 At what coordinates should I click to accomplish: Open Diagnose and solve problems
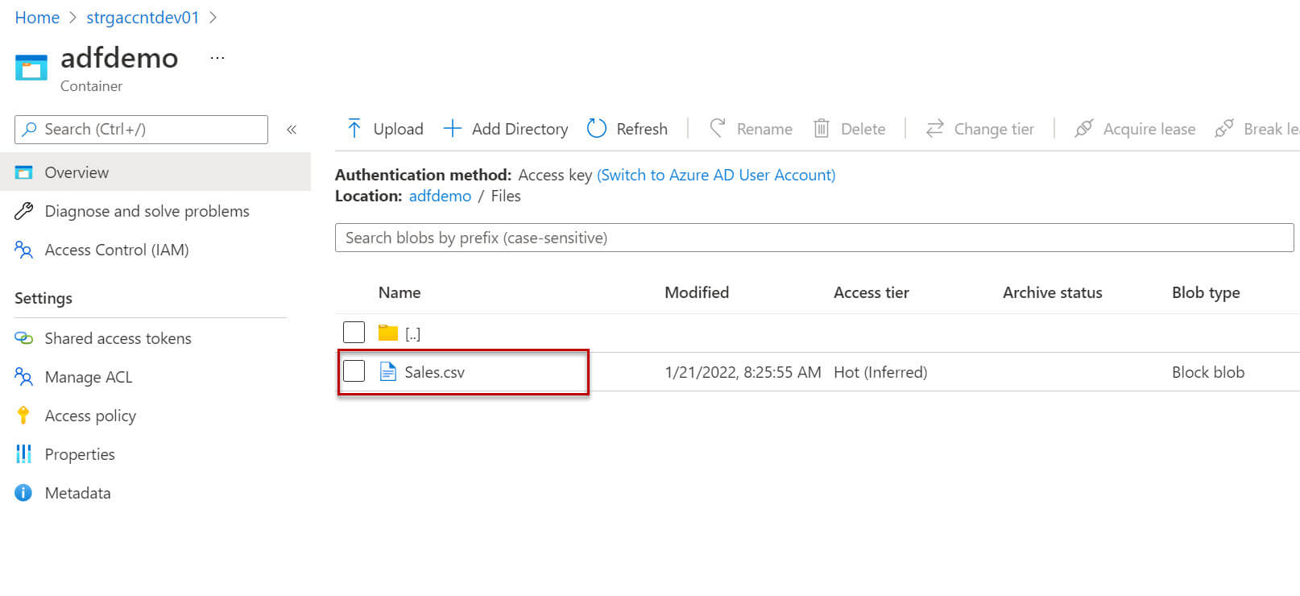[147, 211]
